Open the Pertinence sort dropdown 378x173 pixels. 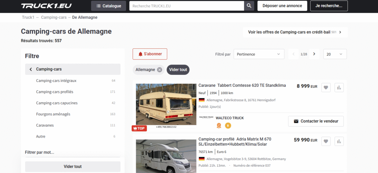pyautogui.click(x=259, y=54)
